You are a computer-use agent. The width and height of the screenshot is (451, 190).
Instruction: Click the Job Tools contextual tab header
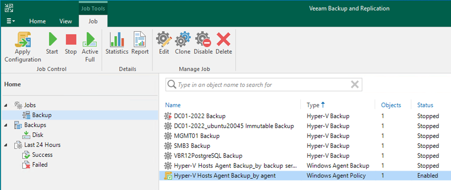click(x=93, y=8)
